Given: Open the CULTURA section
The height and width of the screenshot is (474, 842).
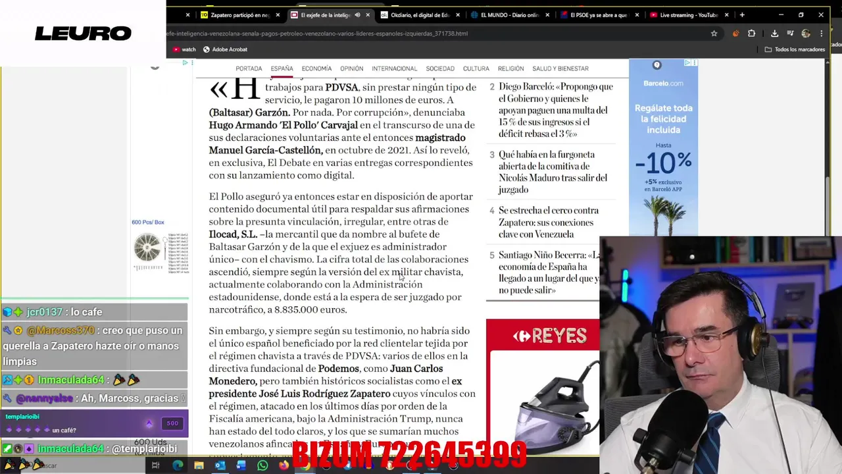Looking at the screenshot, I should tap(476, 68).
